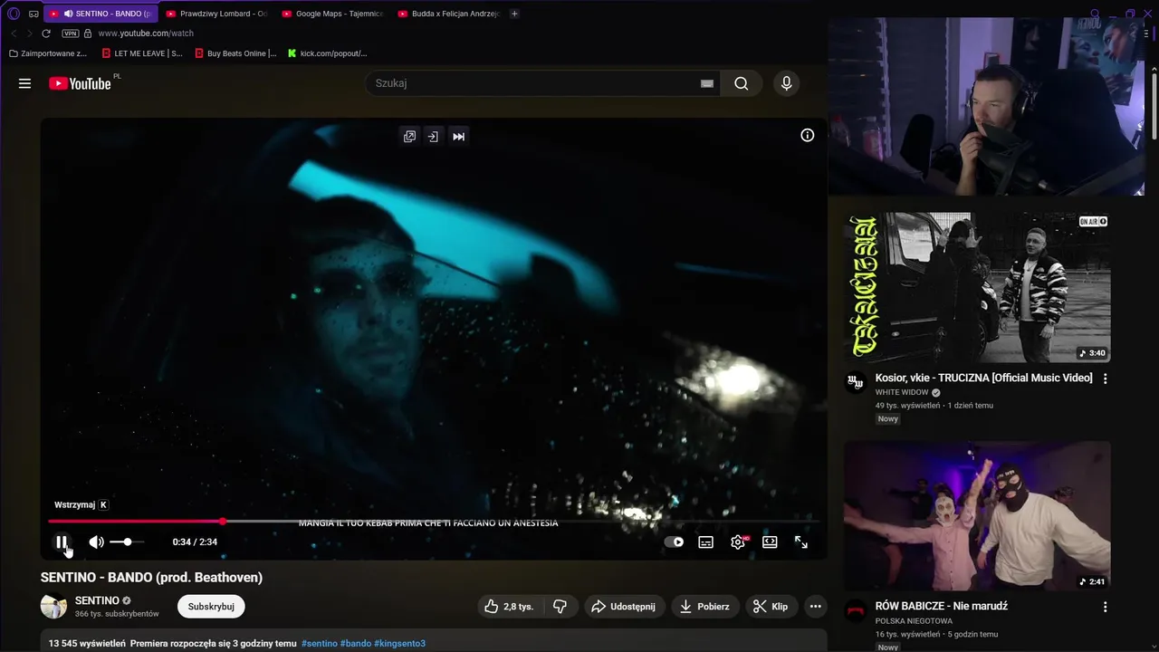The image size is (1159, 652).
Task: Click the '13 545 wyświetleń' description text
Action: [87, 644]
